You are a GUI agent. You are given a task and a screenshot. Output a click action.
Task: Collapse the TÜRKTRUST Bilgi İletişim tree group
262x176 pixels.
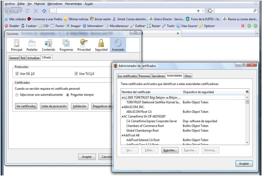(122, 98)
